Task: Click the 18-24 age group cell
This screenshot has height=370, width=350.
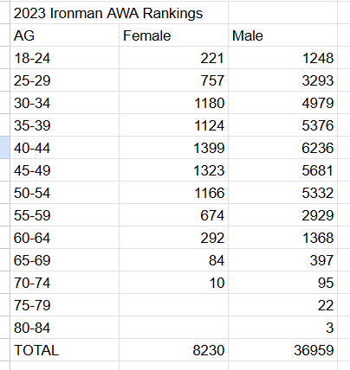Action: coord(64,58)
